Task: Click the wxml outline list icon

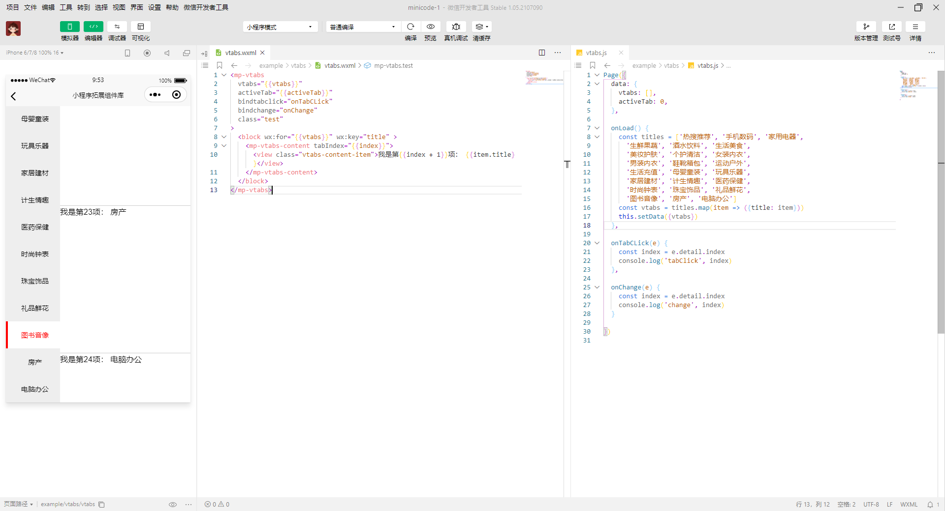Action: (205, 65)
